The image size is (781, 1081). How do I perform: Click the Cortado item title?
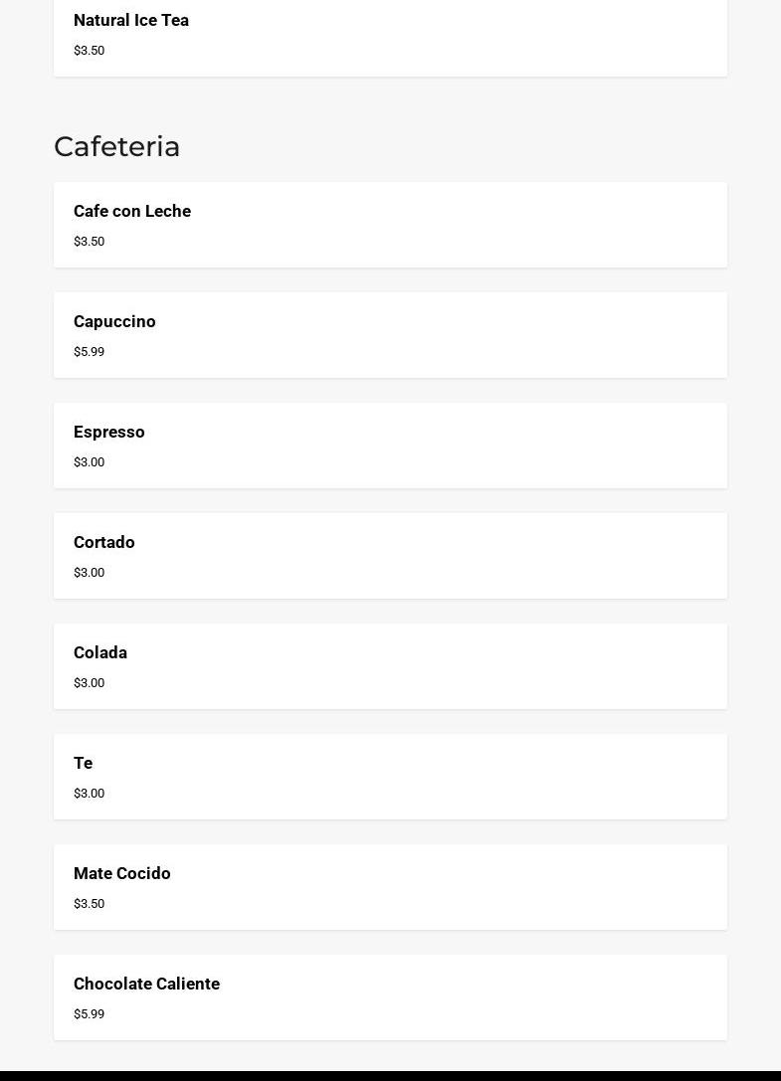point(104,542)
